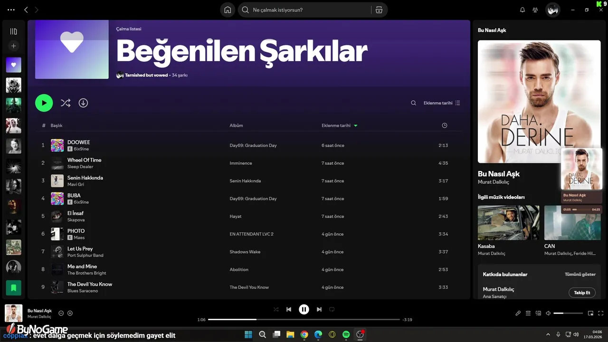Show hidden system tray icons chevron
Viewport: 608px width, 342px height.
point(548,334)
